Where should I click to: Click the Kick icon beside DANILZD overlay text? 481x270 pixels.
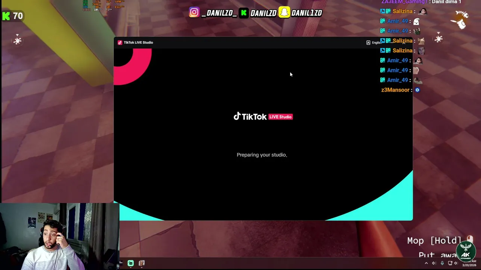pos(244,13)
